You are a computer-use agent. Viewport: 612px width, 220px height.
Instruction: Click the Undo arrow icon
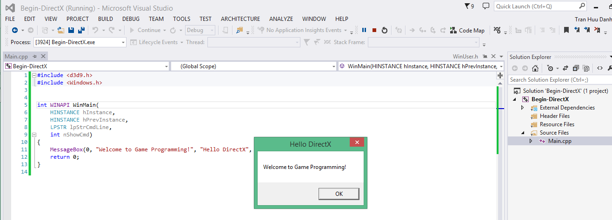coord(95,30)
